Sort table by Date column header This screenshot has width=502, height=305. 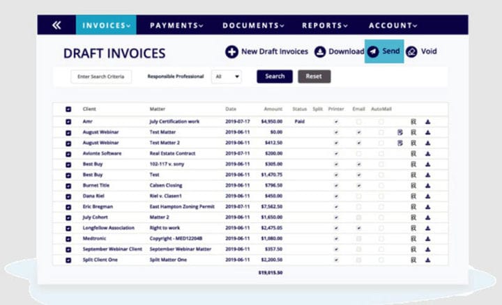tap(231, 109)
